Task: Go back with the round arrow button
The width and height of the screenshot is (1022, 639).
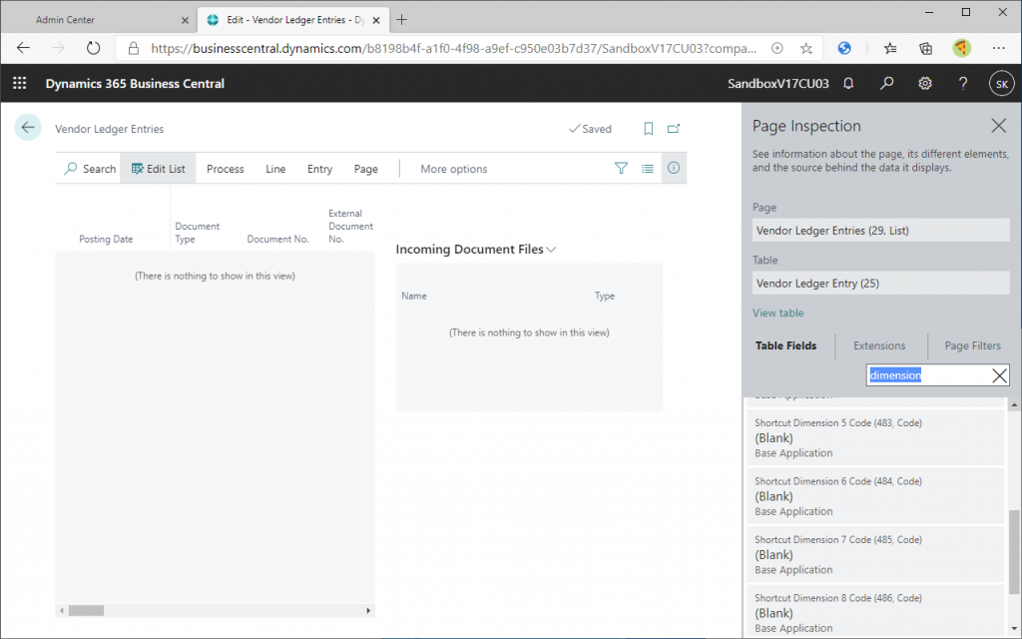Action: (x=28, y=128)
